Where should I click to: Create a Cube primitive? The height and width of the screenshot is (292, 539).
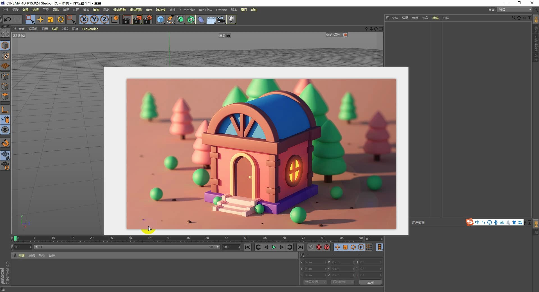[160, 19]
